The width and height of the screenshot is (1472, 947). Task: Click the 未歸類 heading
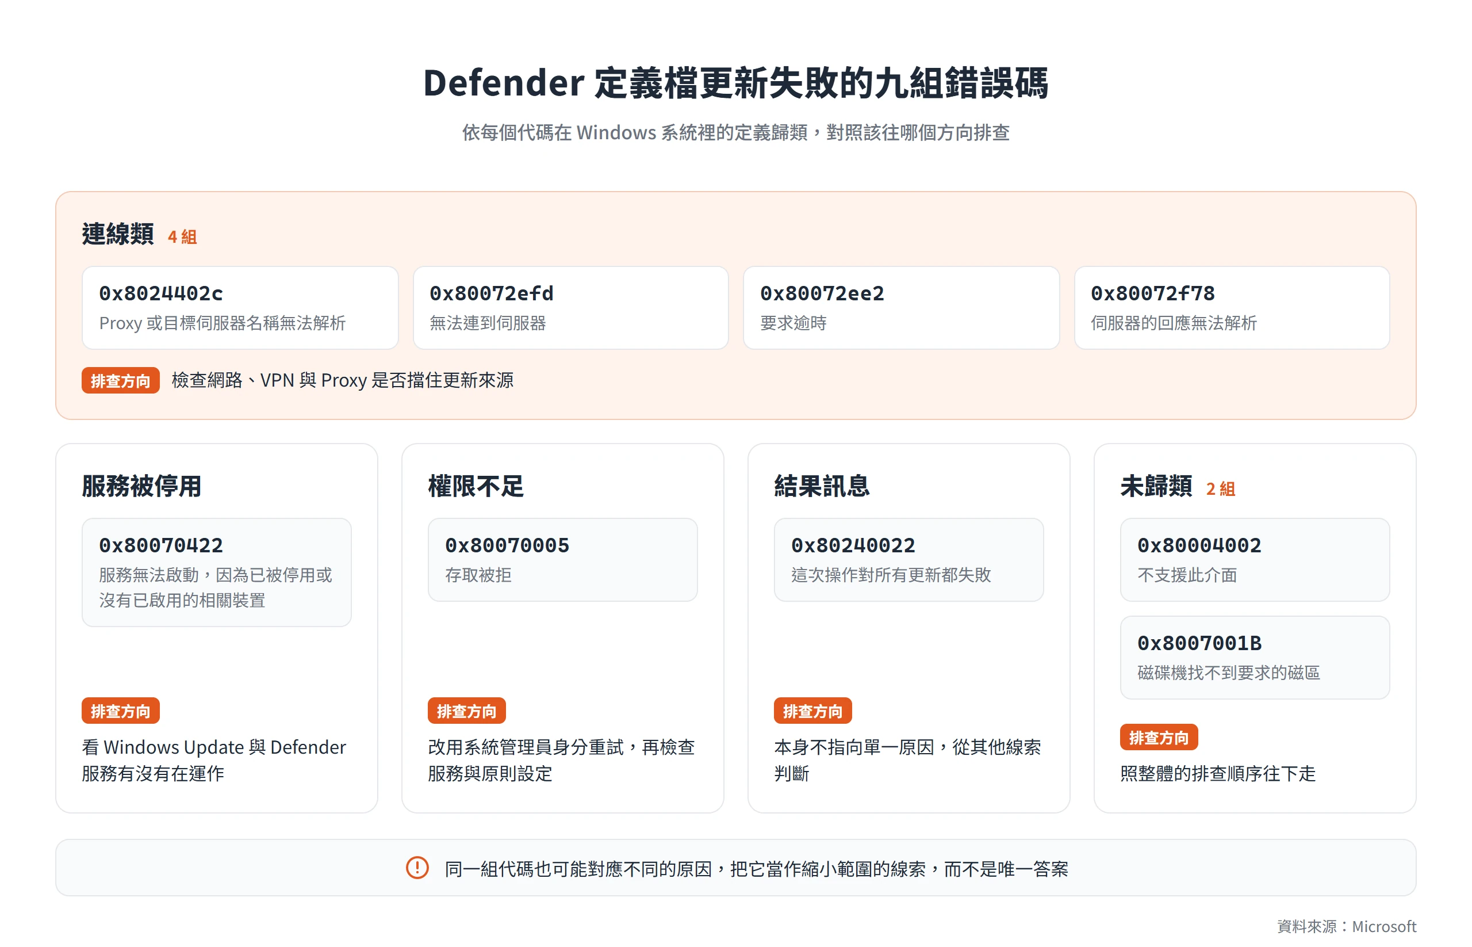(1156, 486)
